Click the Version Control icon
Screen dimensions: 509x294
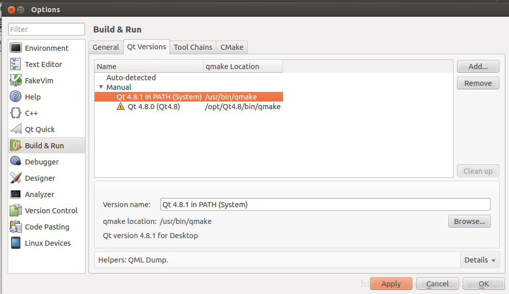pos(16,210)
